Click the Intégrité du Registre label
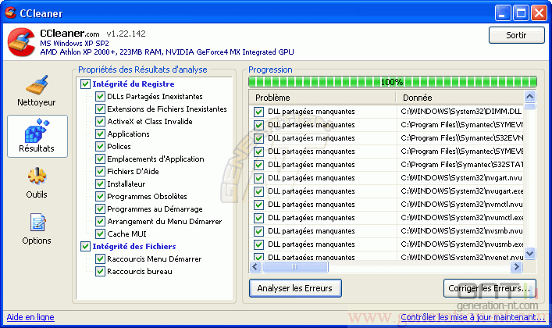The image size is (552, 328). [134, 84]
